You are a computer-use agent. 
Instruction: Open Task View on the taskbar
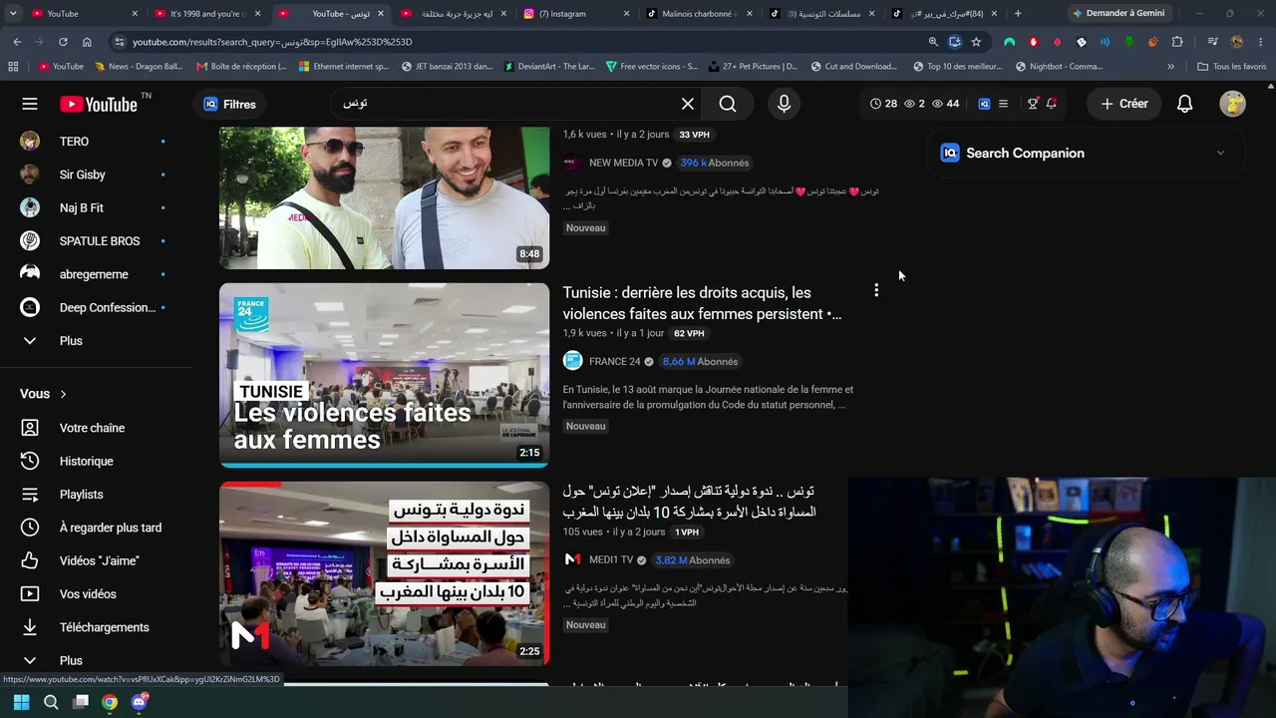click(81, 702)
